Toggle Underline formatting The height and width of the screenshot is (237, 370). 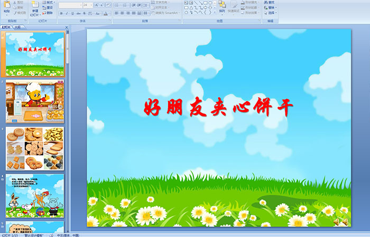point(73,13)
